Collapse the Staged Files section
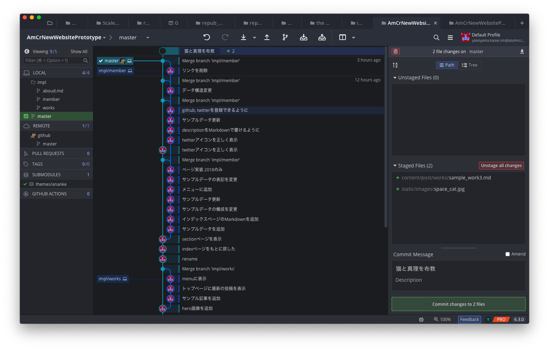 click(x=395, y=166)
